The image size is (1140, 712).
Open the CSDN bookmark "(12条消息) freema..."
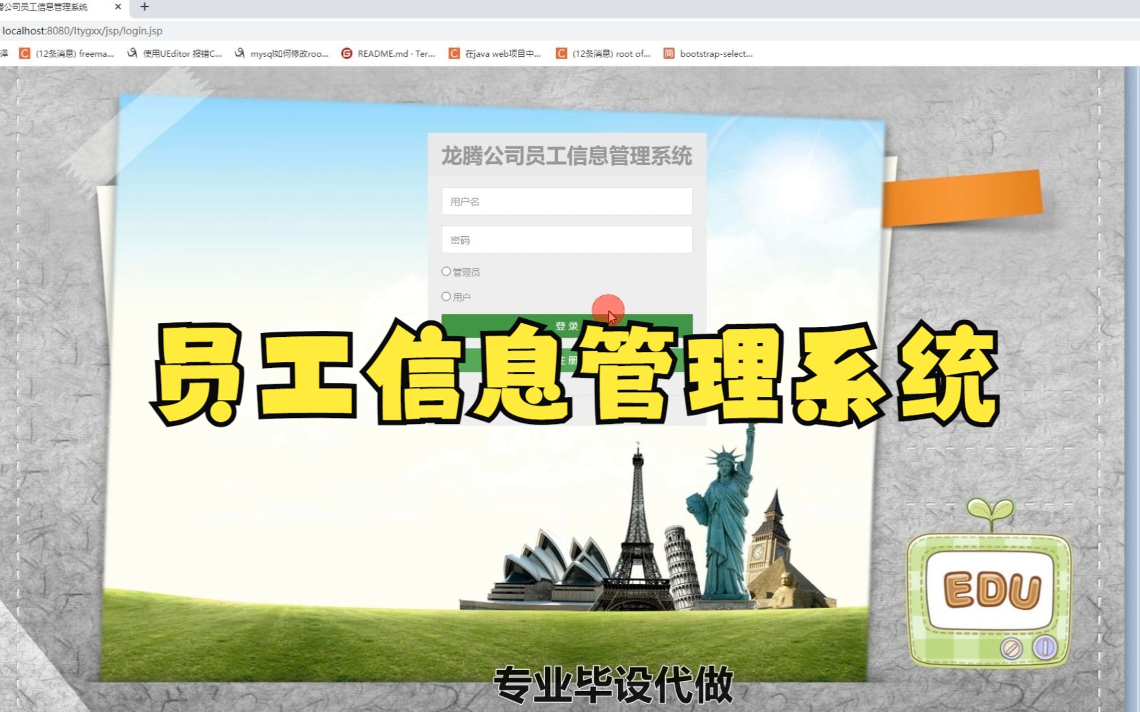coord(75,53)
